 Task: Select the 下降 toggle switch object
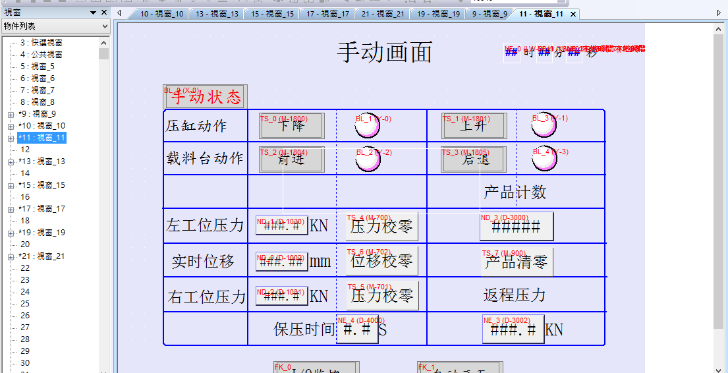(291, 126)
